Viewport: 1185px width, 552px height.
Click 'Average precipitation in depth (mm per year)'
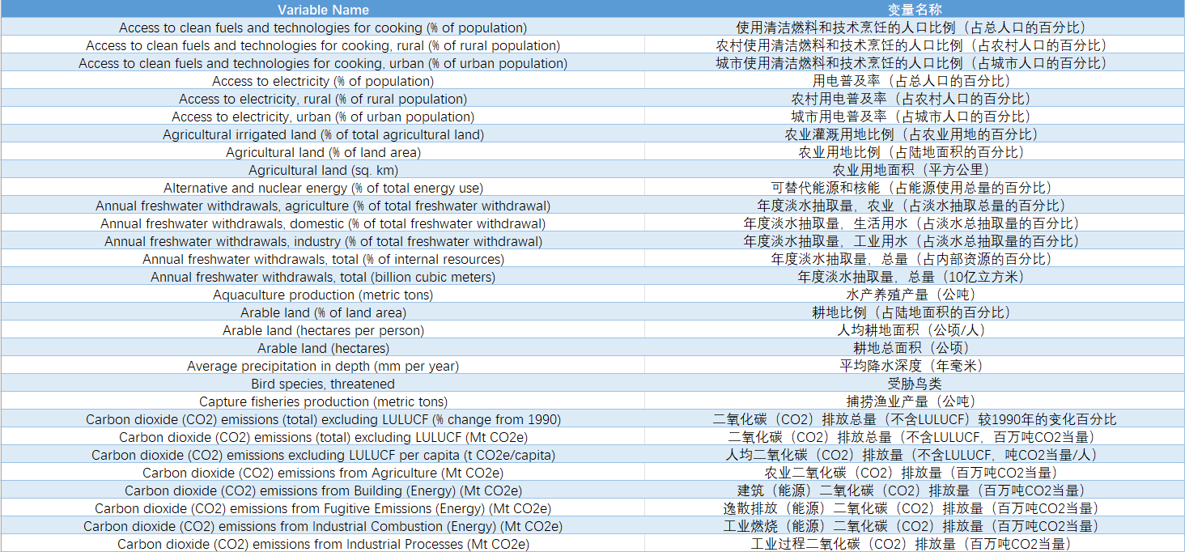323,366
